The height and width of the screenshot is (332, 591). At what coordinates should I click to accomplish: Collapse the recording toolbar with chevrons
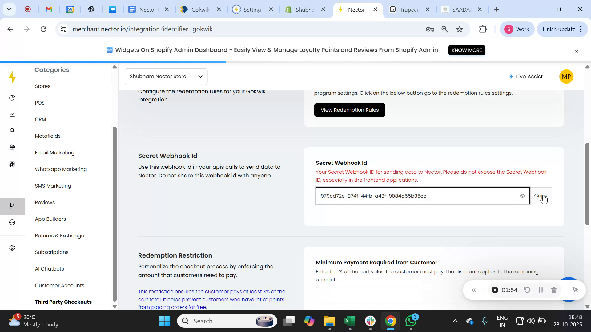click(474, 290)
